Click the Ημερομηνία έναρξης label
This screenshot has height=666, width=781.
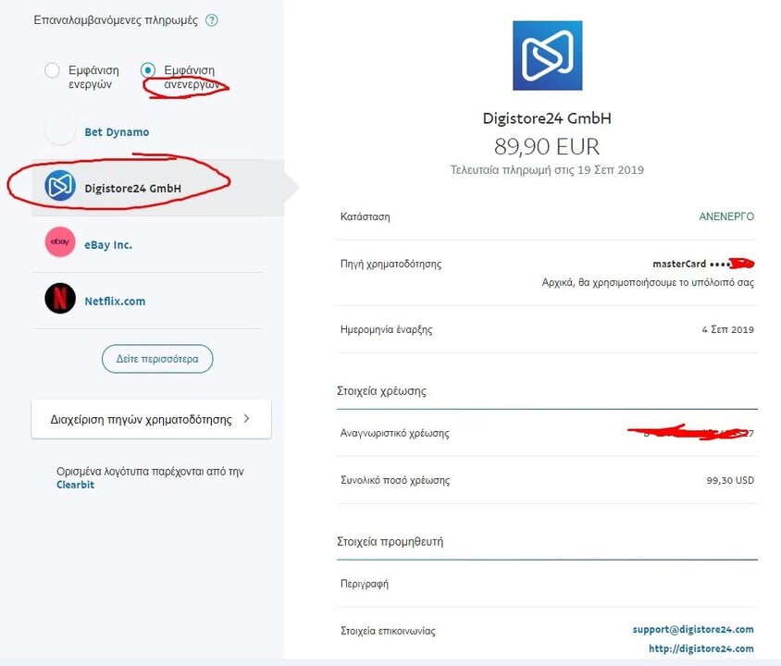coord(386,329)
